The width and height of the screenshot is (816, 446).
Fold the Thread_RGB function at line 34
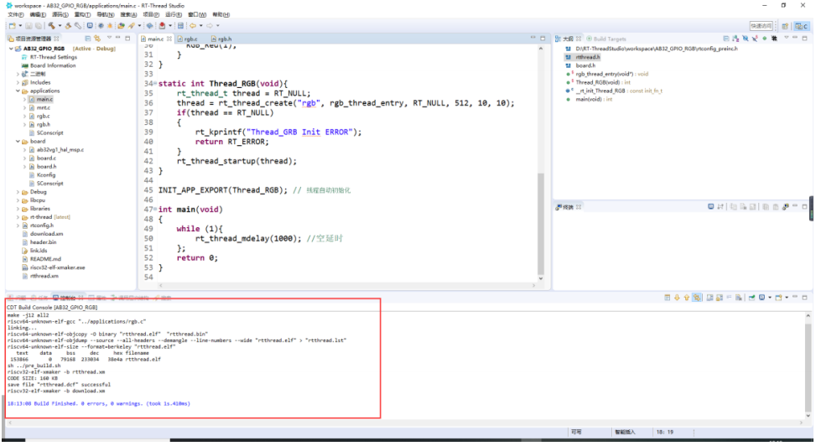point(156,84)
